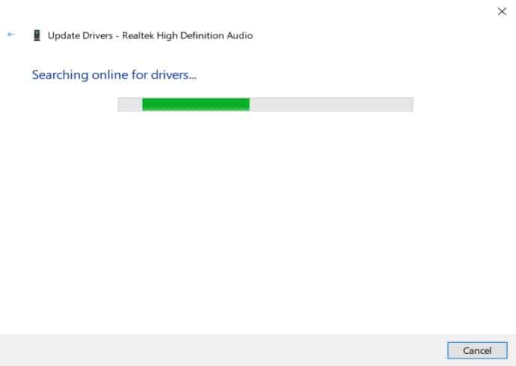Viewport: 516px width, 366px height.
Task: Click the right edge of the green segment
Action: pos(247,104)
